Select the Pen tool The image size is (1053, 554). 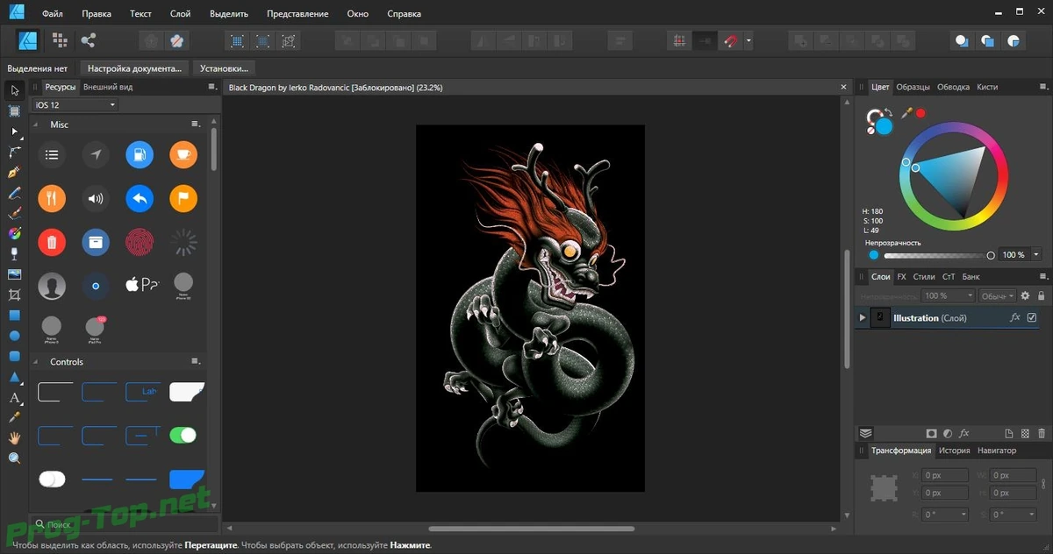pyautogui.click(x=14, y=173)
